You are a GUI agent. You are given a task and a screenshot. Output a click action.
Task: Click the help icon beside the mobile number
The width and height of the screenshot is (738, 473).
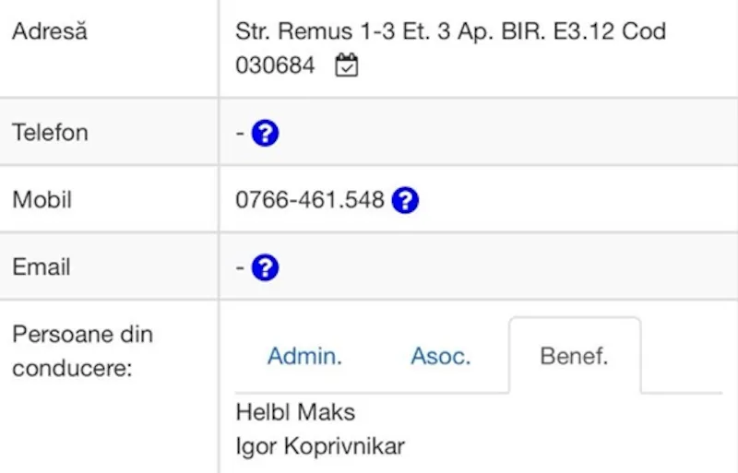pyautogui.click(x=405, y=200)
